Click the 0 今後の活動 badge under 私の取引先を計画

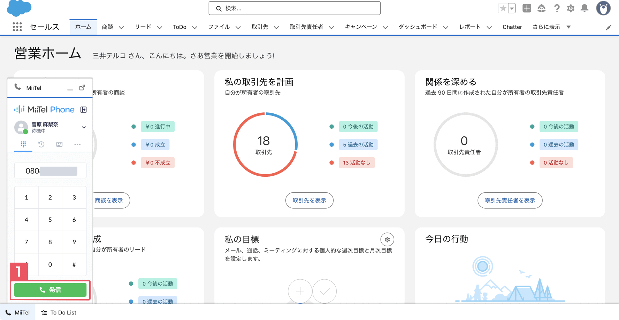358,127
